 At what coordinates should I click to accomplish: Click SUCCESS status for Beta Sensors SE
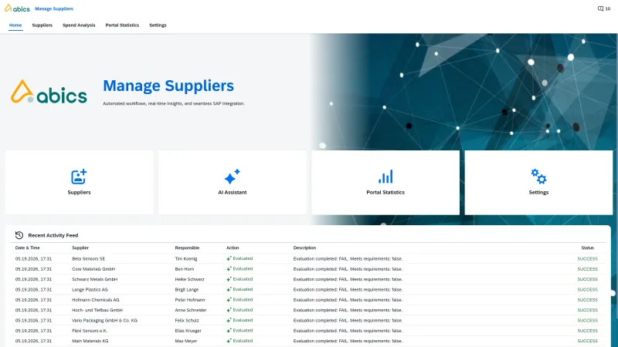(x=587, y=259)
